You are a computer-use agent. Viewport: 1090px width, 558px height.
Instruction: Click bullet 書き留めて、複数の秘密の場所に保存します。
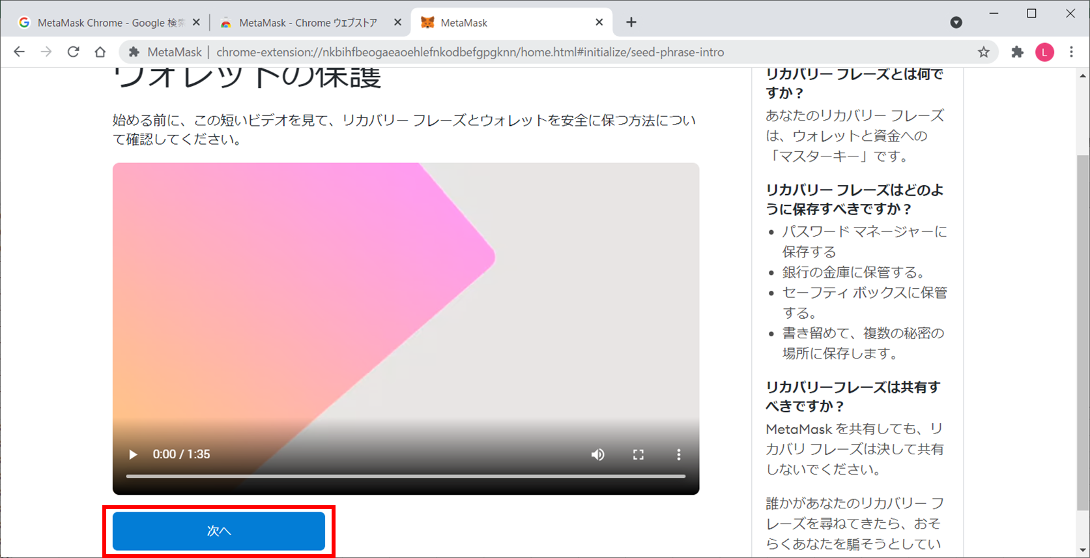click(863, 343)
